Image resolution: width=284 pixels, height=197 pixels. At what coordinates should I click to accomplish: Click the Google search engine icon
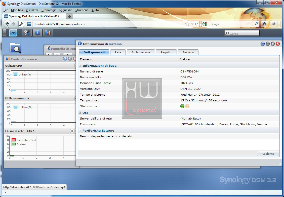pos(205,24)
